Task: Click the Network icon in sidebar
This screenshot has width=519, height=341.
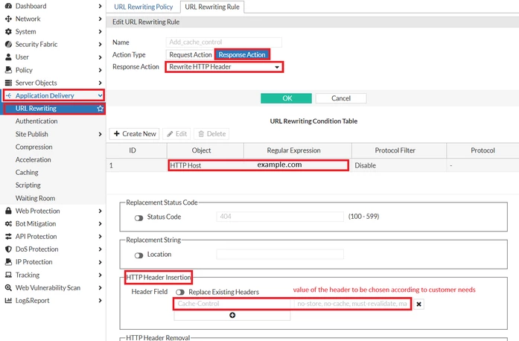Action: 8,19
